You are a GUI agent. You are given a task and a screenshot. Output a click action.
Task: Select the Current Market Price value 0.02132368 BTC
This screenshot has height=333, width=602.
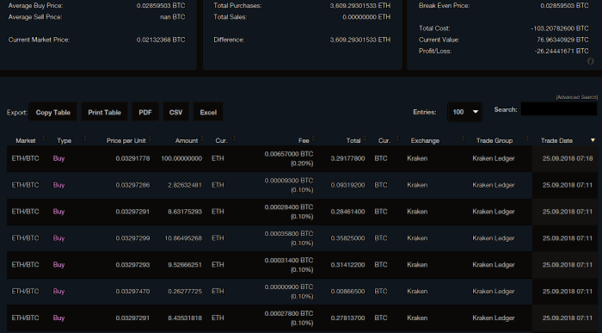[x=161, y=40]
